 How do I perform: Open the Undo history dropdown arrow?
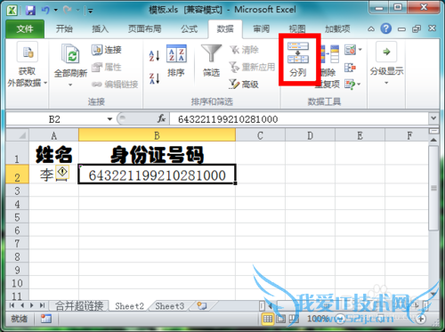click(x=56, y=11)
